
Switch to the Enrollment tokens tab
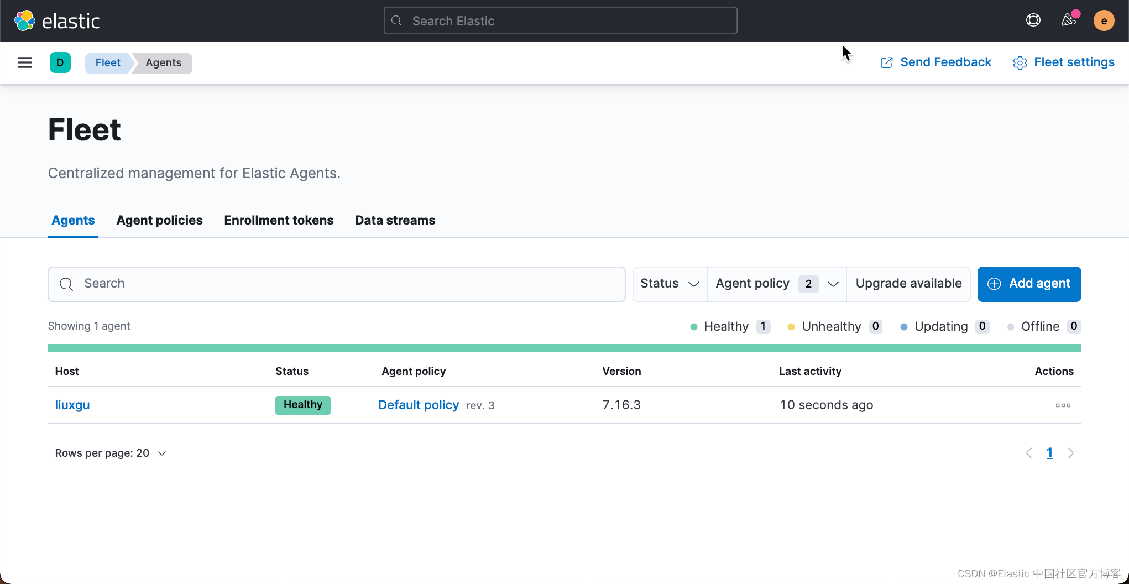pyautogui.click(x=279, y=220)
